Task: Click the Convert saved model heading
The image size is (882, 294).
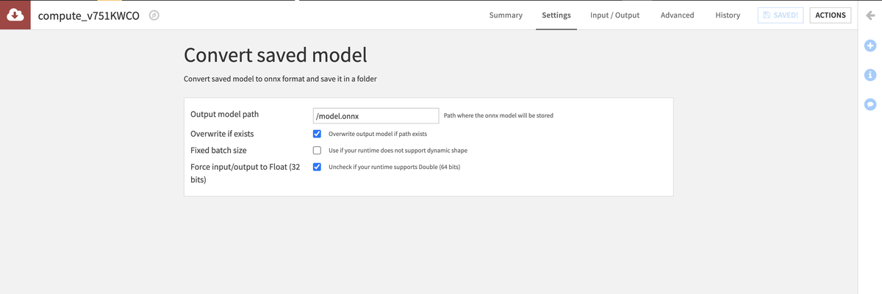Action: pyautogui.click(x=275, y=55)
